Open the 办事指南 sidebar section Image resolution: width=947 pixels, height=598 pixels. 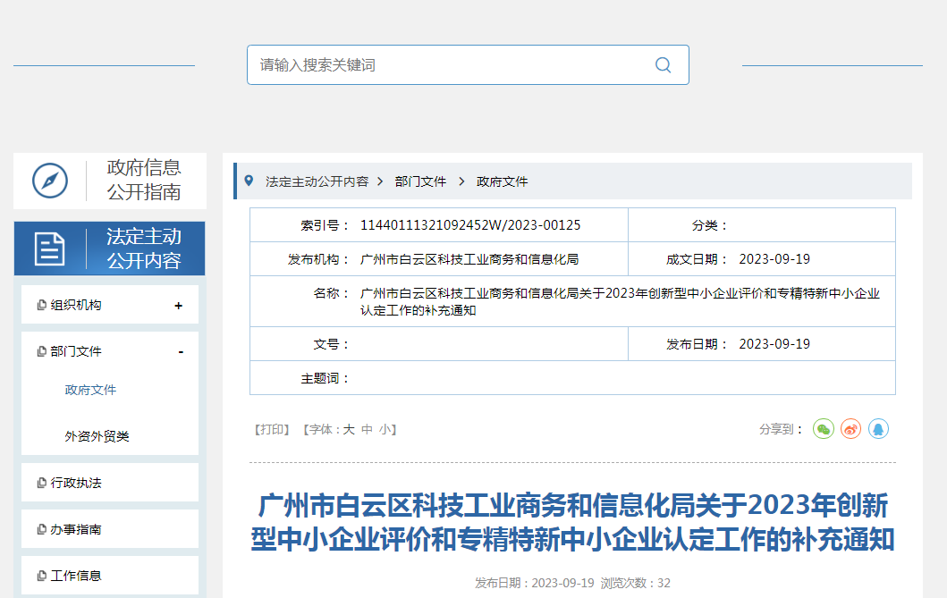76,529
